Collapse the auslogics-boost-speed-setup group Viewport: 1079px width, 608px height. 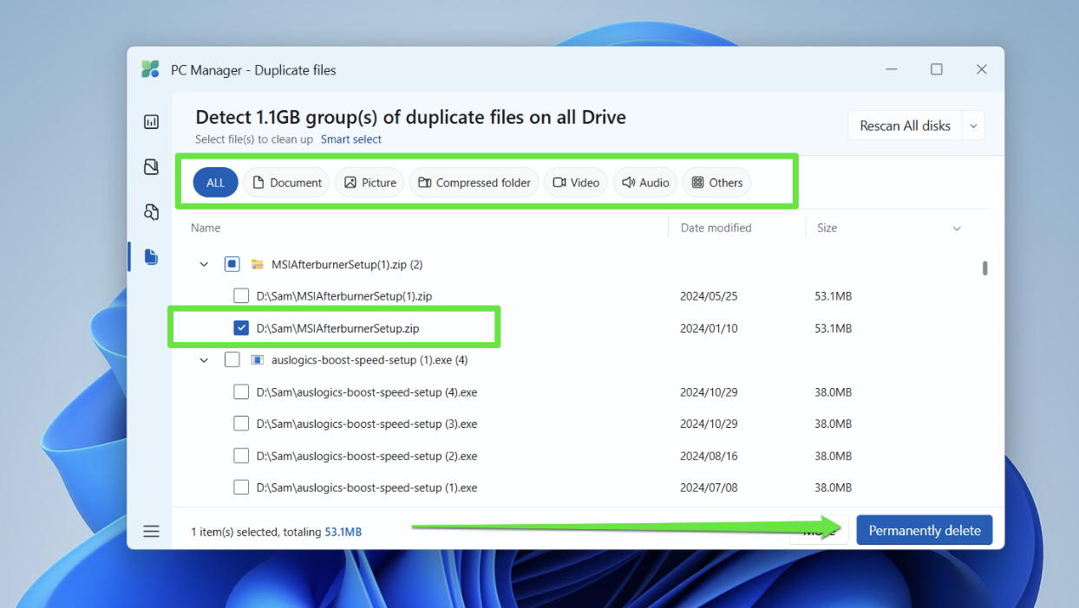204,359
